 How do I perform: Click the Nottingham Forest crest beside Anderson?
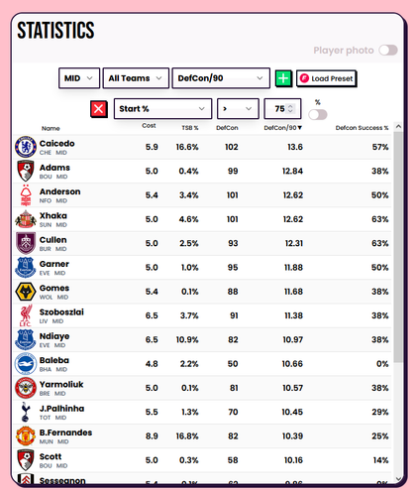pos(26,195)
